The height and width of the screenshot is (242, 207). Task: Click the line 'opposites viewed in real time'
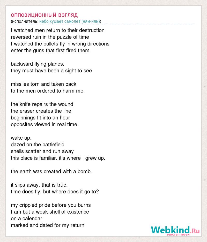(44, 124)
